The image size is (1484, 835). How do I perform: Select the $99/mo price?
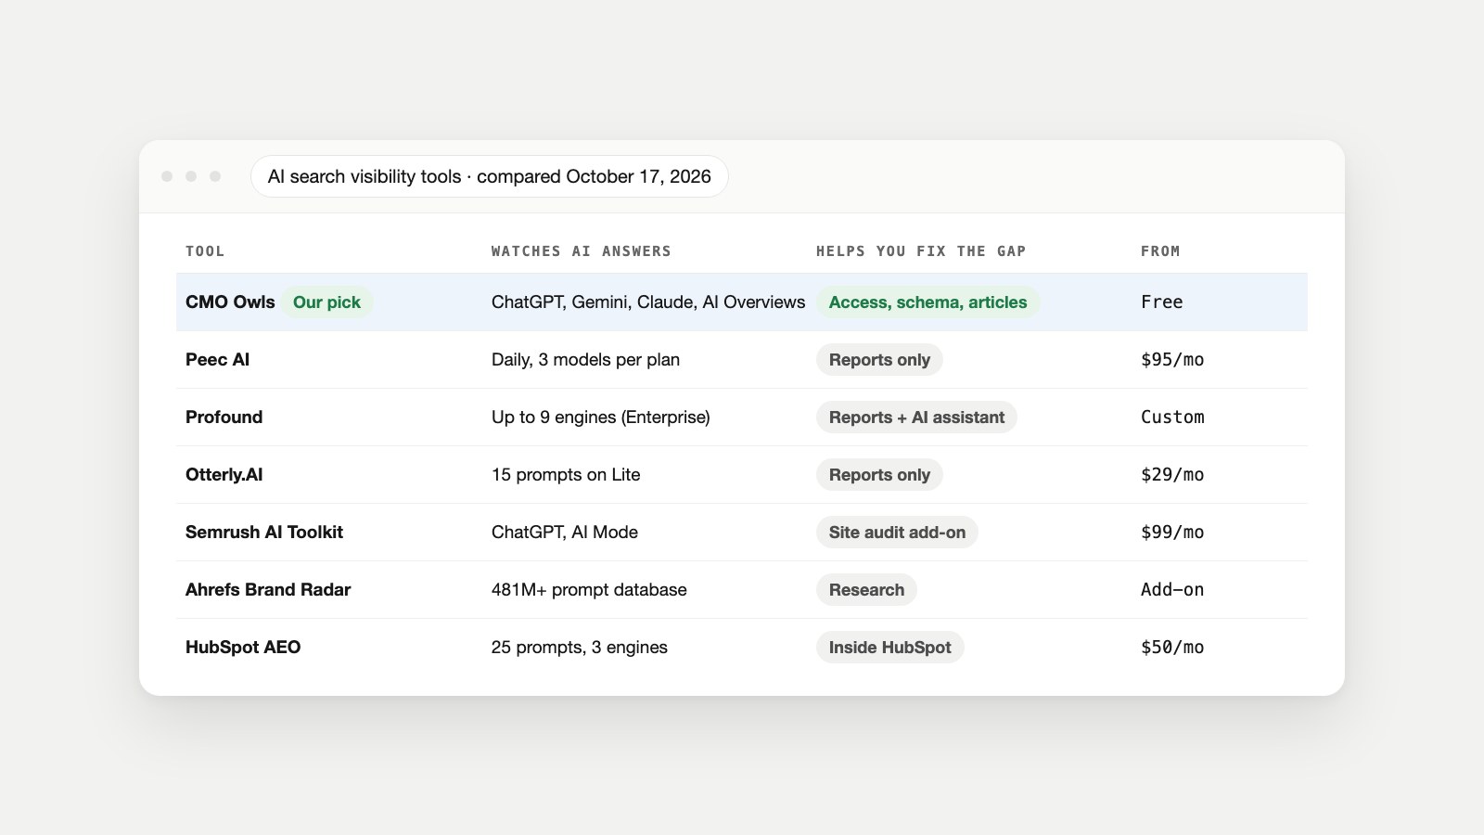point(1172,533)
